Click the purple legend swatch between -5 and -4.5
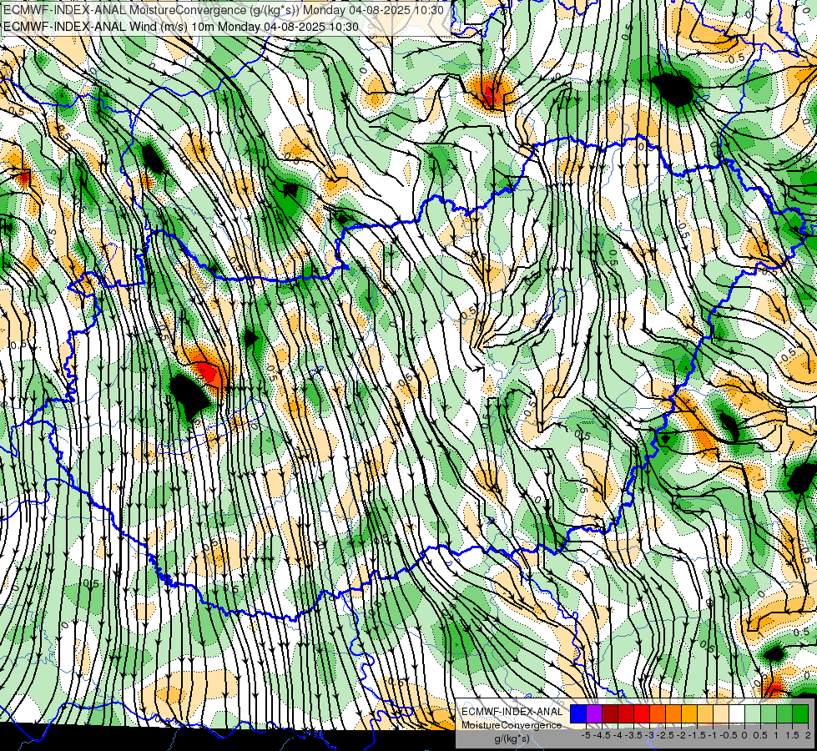 [594, 714]
